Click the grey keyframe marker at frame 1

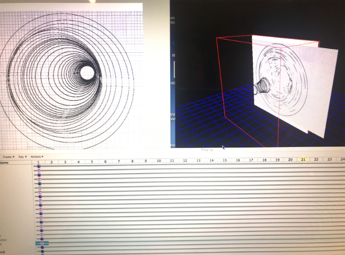pos(40,188)
